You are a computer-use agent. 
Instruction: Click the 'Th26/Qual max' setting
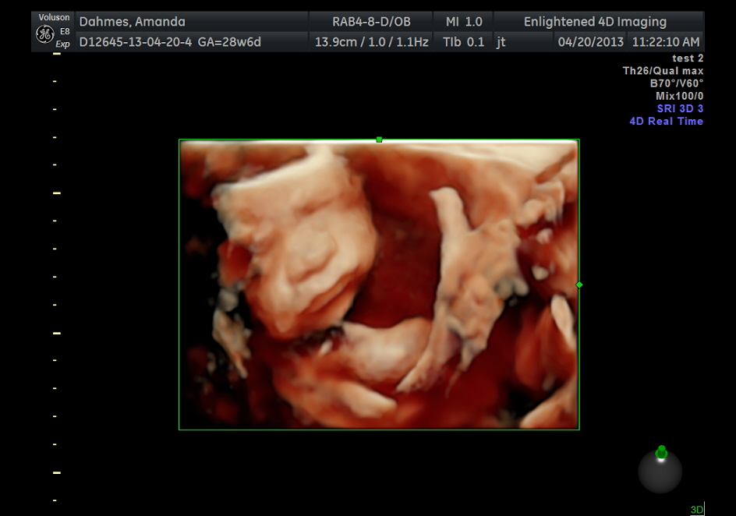click(663, 71)
